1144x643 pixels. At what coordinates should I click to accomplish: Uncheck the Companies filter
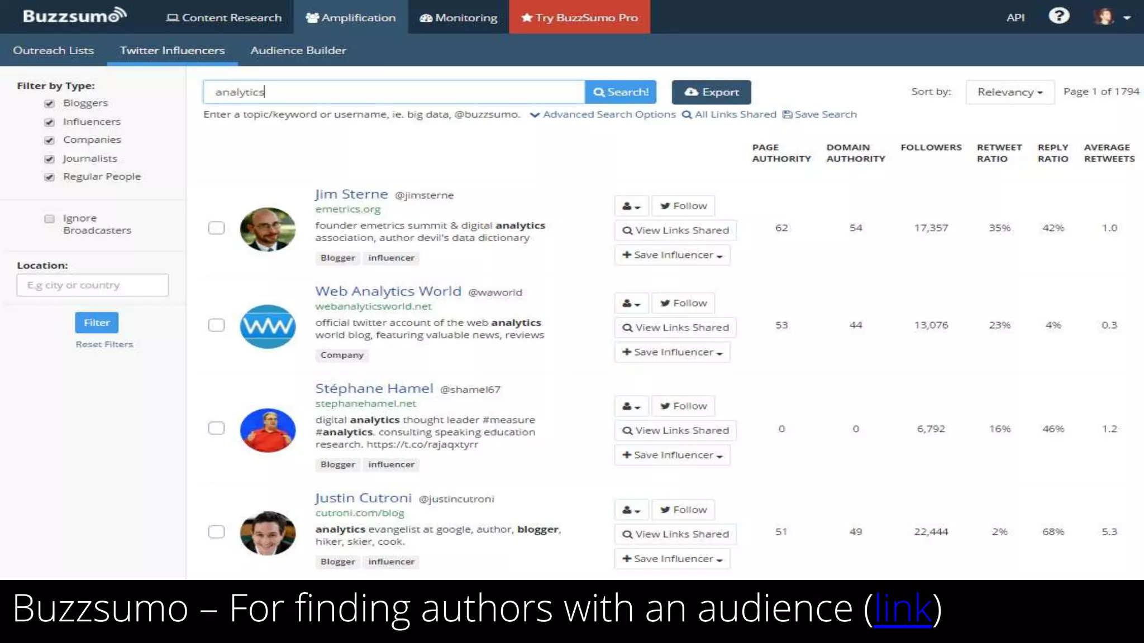50,141
